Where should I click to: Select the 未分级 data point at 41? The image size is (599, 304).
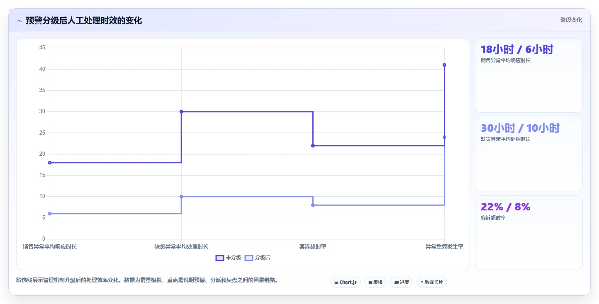click(444, 65)
